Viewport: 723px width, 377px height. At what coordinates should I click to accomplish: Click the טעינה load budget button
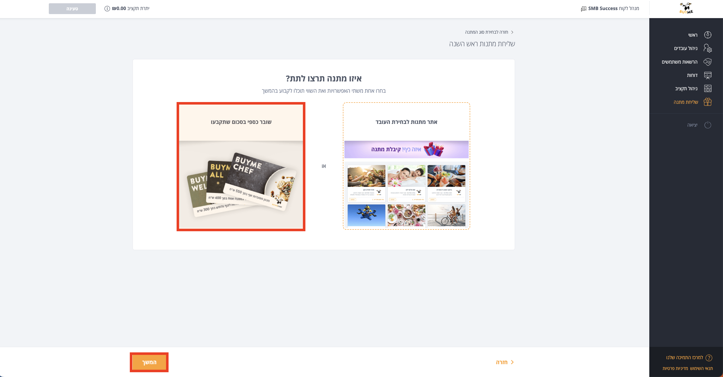coord(72,9)
